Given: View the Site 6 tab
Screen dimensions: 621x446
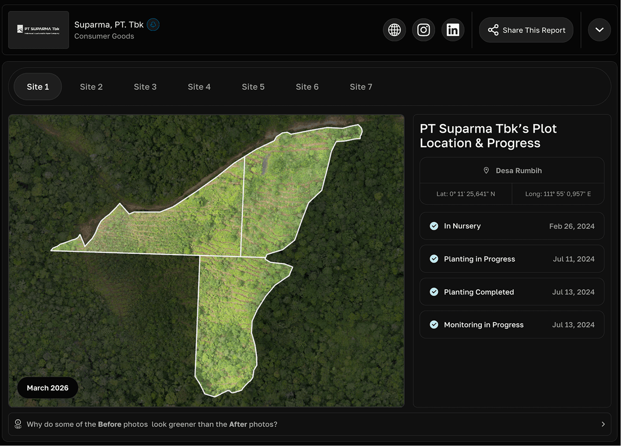Looking at the screenshot, I should tap(307, 87).
